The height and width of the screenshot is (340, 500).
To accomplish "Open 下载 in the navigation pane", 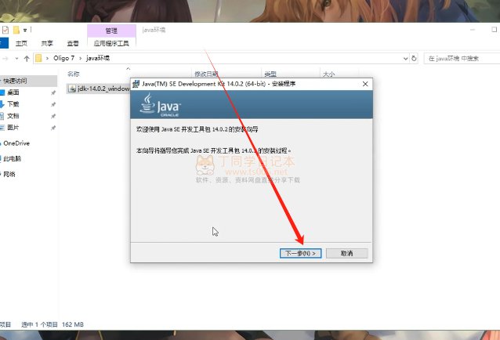I will (13, 104).
